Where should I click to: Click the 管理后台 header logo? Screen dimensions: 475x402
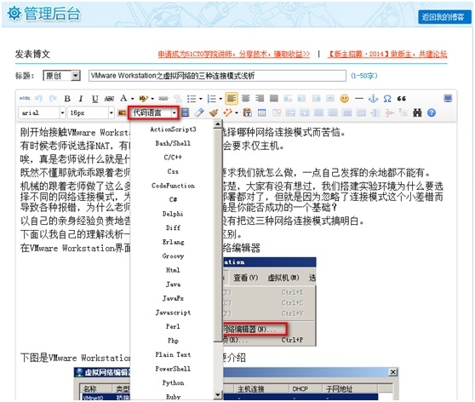tap(44, 14)
